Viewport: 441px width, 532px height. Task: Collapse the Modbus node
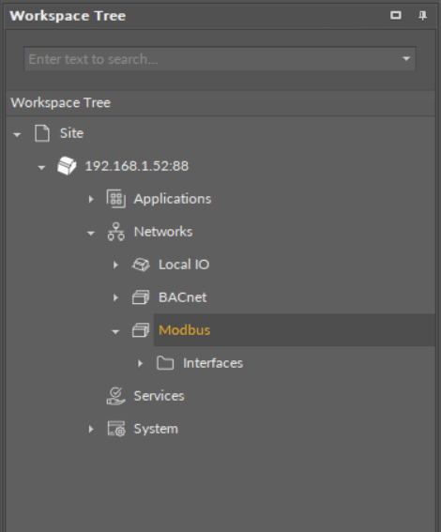[x=115, y=332]
